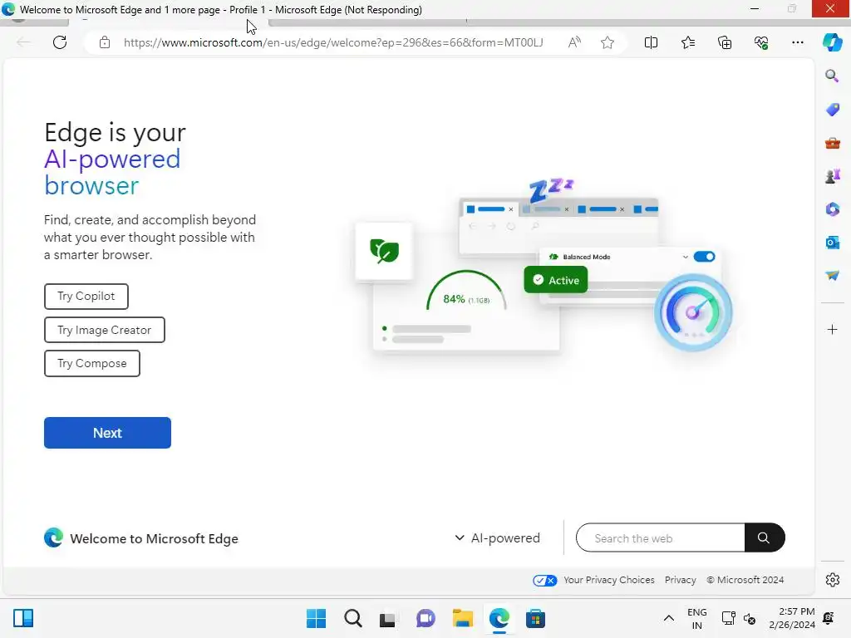Open Collections icon
Viewport: 851px width, 638px height.
pyautogui.click(x=725, y=42)
